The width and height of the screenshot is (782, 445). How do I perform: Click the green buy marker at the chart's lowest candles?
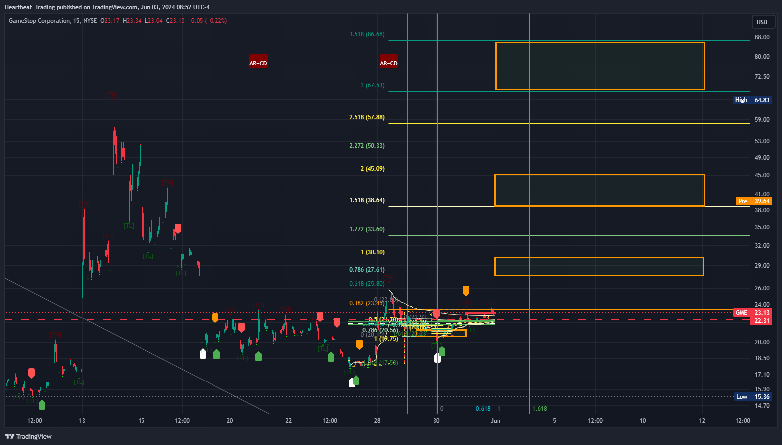(x=42, y=405)
